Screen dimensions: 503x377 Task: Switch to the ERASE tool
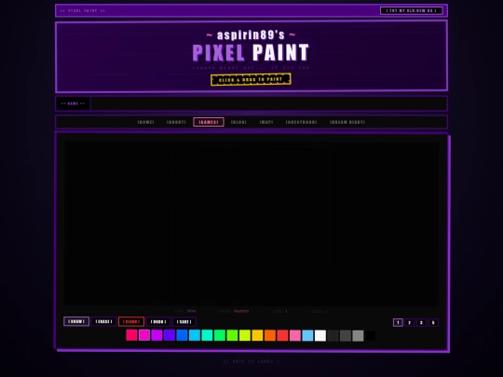pos(104,321)
